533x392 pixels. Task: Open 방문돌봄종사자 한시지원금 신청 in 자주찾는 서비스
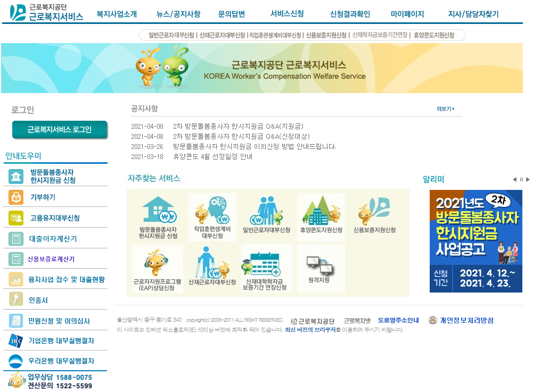coord(158,218)
